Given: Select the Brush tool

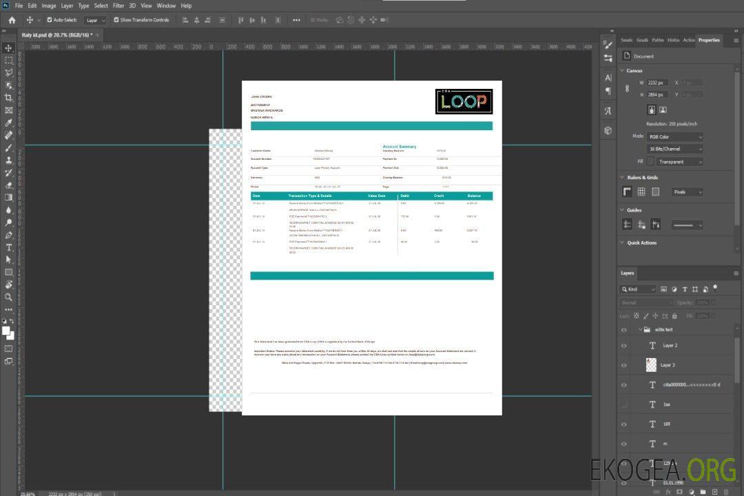Looking at the screenshot, I should click(8, 147).
